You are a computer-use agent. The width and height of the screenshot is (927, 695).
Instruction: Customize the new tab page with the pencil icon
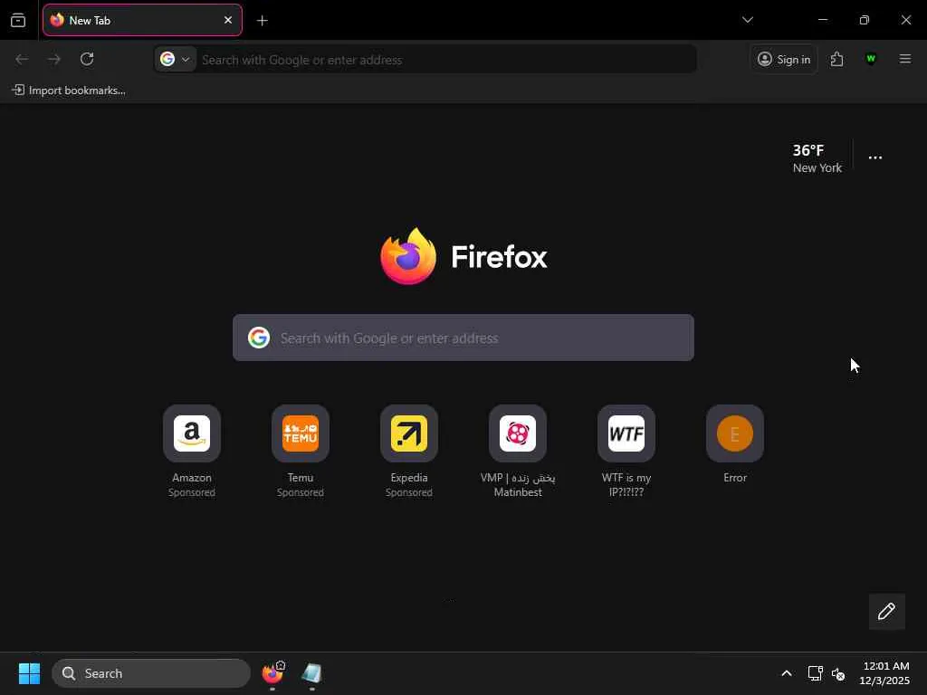(x=886, y=611)
